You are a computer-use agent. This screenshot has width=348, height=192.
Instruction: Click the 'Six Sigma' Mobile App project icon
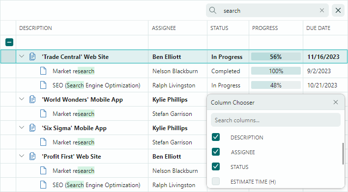pos(32,128)
